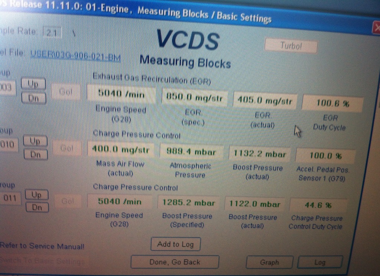Image resolution: width=380 pixels, height=276 pixels.
Task: Click the Engine Speed (G28) label in group 011 row
Action: (x=119, y=219)
